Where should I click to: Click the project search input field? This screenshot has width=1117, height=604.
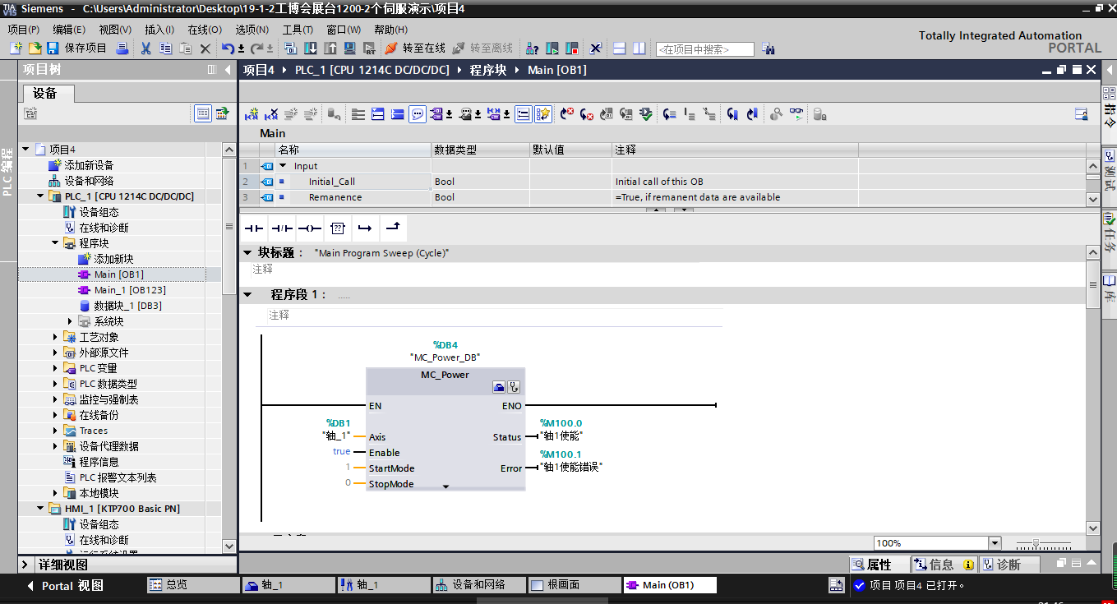pos(704,49)
